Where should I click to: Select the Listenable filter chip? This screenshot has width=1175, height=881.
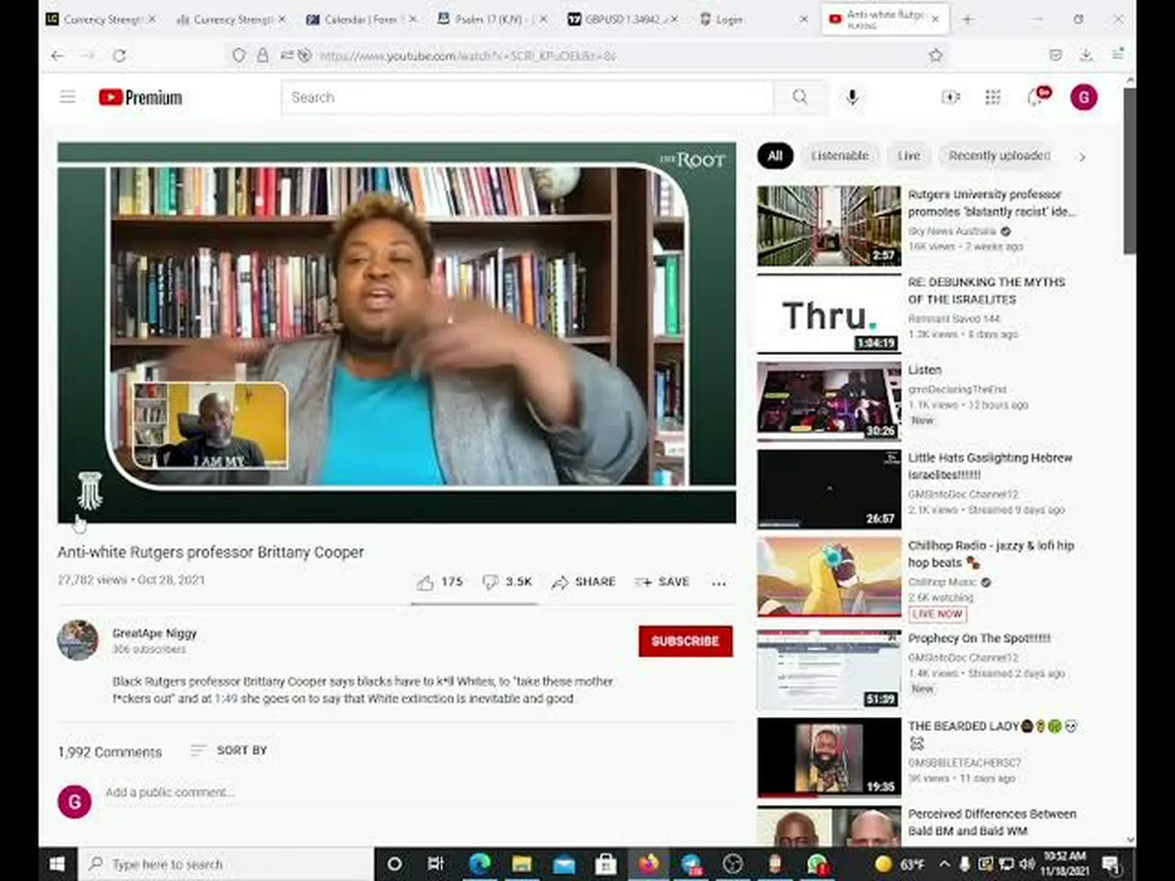(840, 155)
